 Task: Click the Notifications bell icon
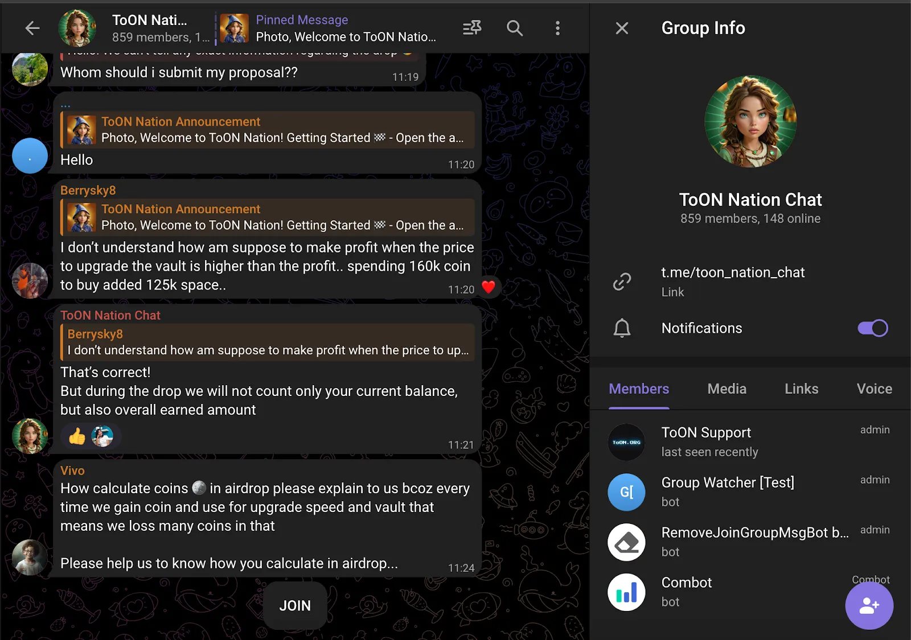click(622, 328)
